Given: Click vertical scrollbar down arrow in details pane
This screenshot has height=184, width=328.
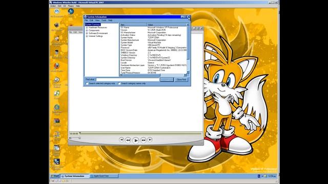Looking at the screenshot, I should [188, 72].
